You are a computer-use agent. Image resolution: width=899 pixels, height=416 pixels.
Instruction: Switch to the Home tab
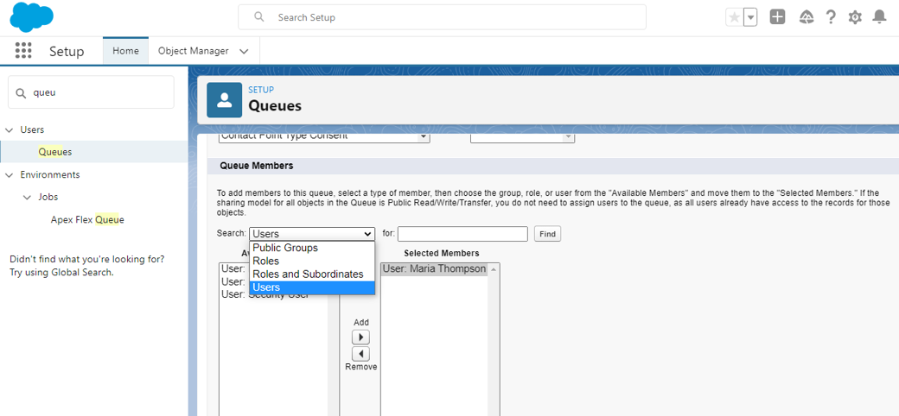(x=125, y=51)
